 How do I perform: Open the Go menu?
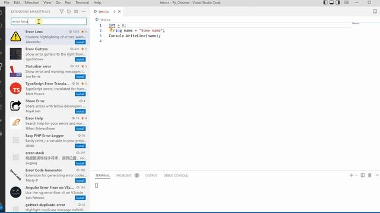tap(58, 2)
